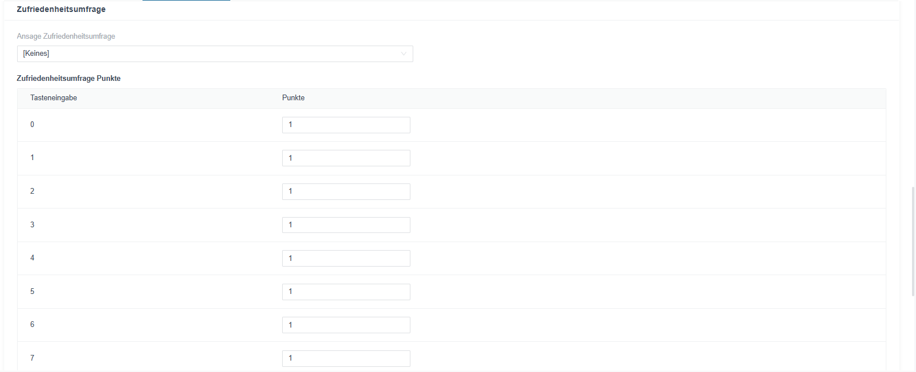Select the Tasteneingabe value 4 cell
This screenshot has width=916, height=372.
[x=32, y=258]
